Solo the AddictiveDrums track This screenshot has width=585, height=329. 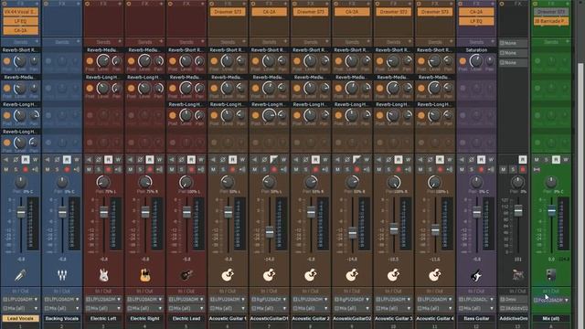tap(513, 169)
